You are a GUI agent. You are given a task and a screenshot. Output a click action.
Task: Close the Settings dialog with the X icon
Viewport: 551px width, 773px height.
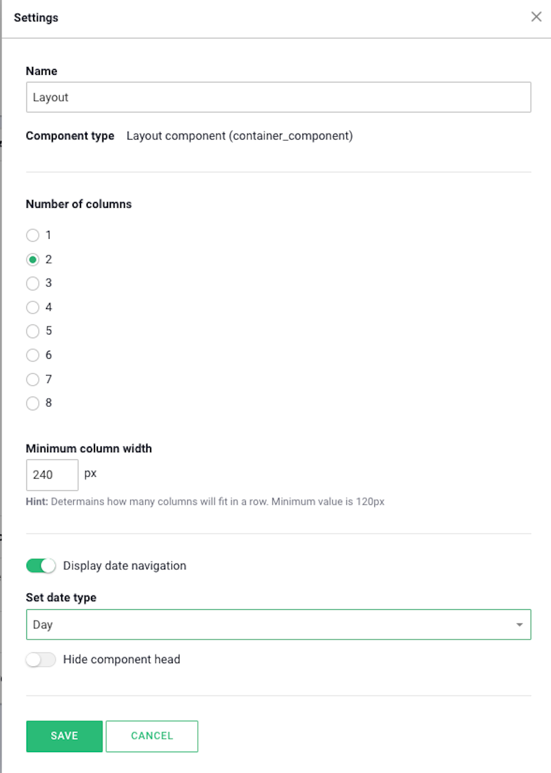pos(536,17)
